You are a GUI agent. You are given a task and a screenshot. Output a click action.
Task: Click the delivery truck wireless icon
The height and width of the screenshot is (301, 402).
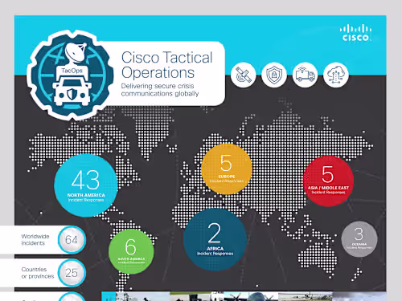click(x=305, y=75)
